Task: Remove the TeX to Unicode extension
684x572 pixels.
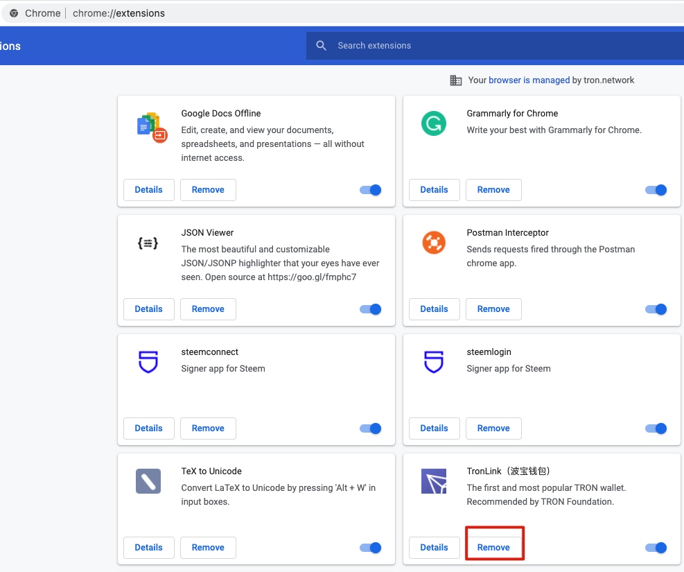Action: tap(208, 548)
